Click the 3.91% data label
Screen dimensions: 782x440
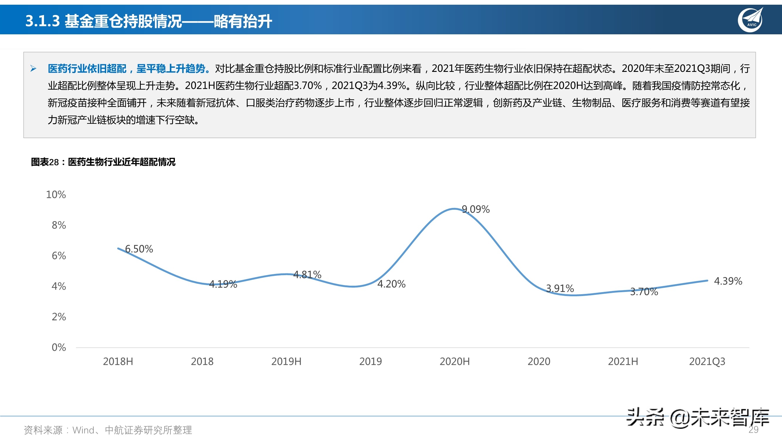point(560,288)
